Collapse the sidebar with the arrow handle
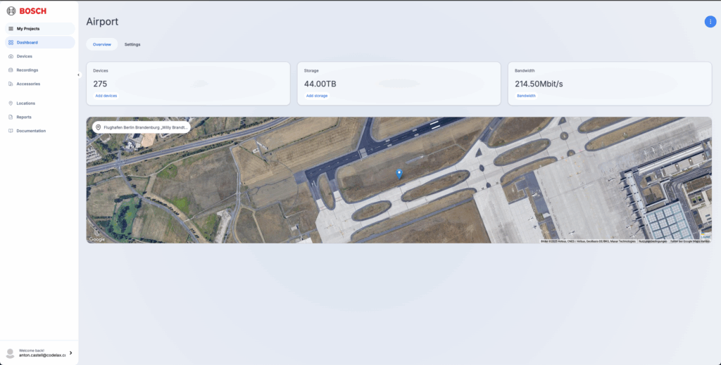 (78, 75)
